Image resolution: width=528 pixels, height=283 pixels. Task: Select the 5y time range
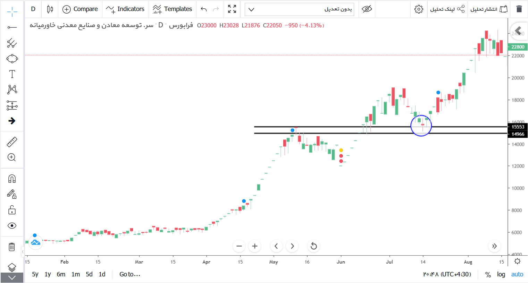pos(35,274)
